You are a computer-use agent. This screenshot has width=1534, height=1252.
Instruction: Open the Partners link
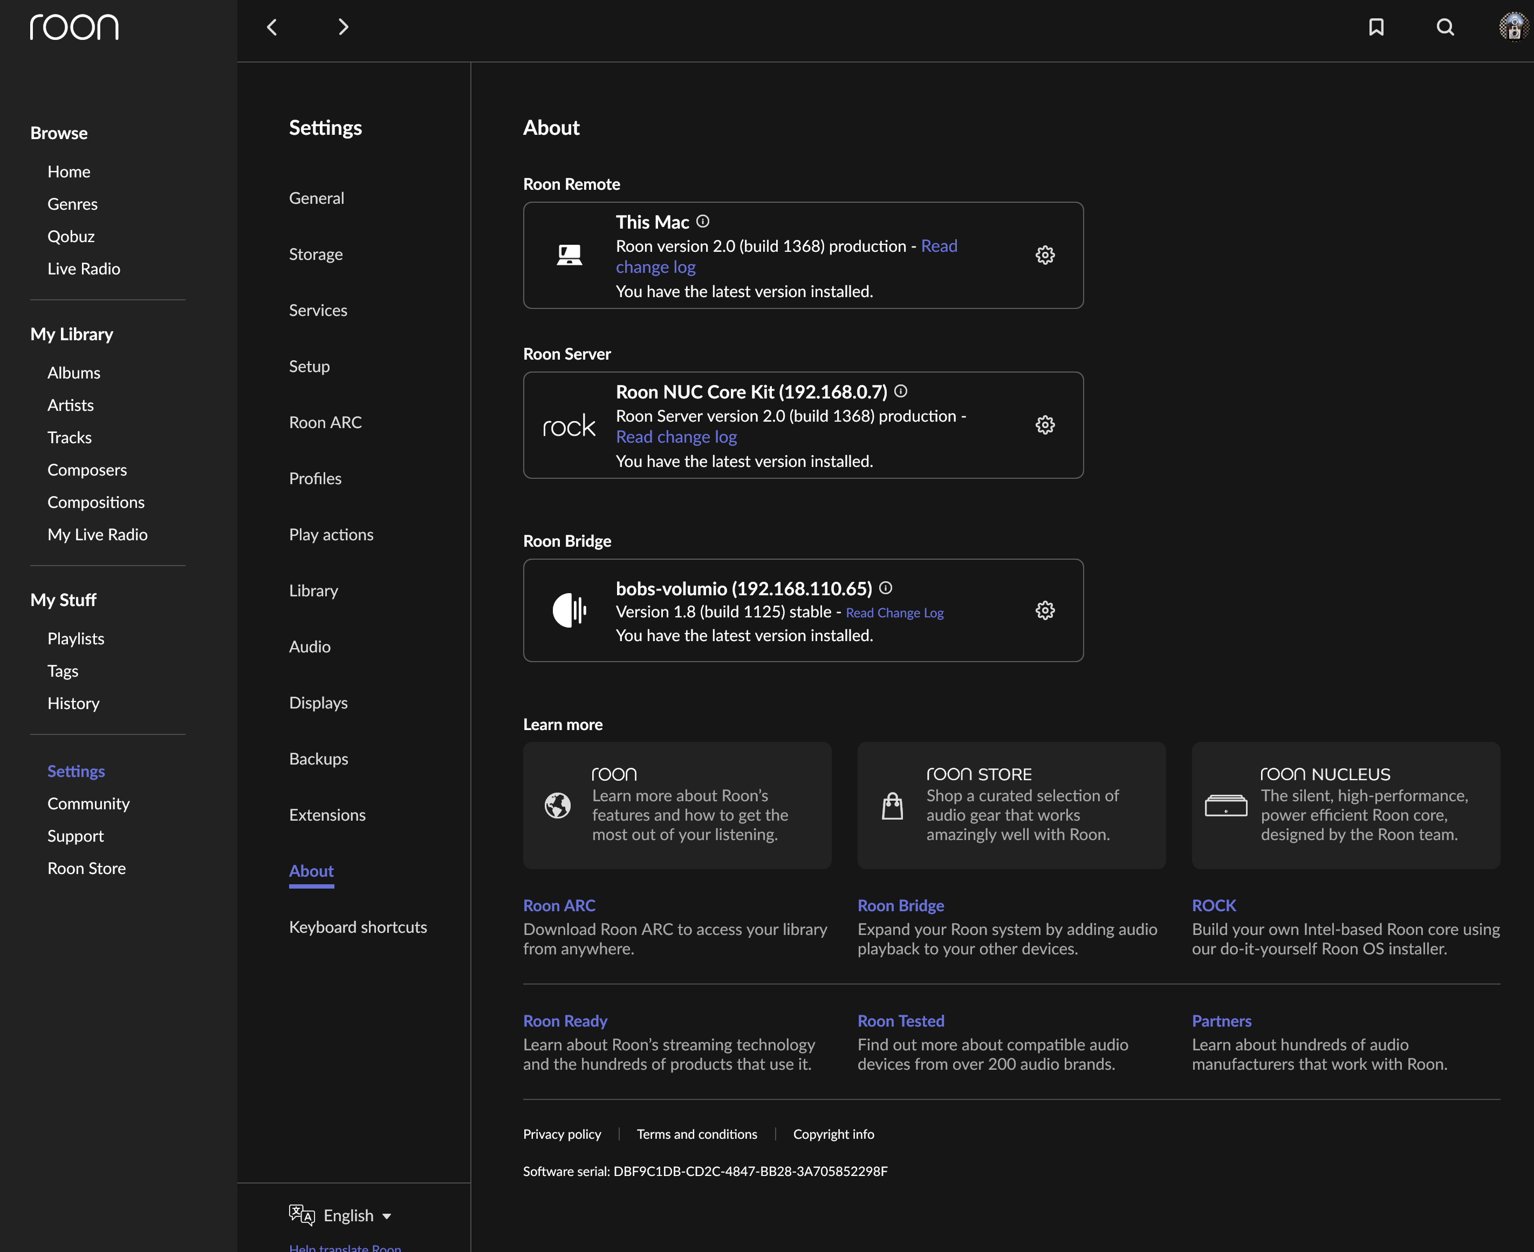point(1222,1021)
